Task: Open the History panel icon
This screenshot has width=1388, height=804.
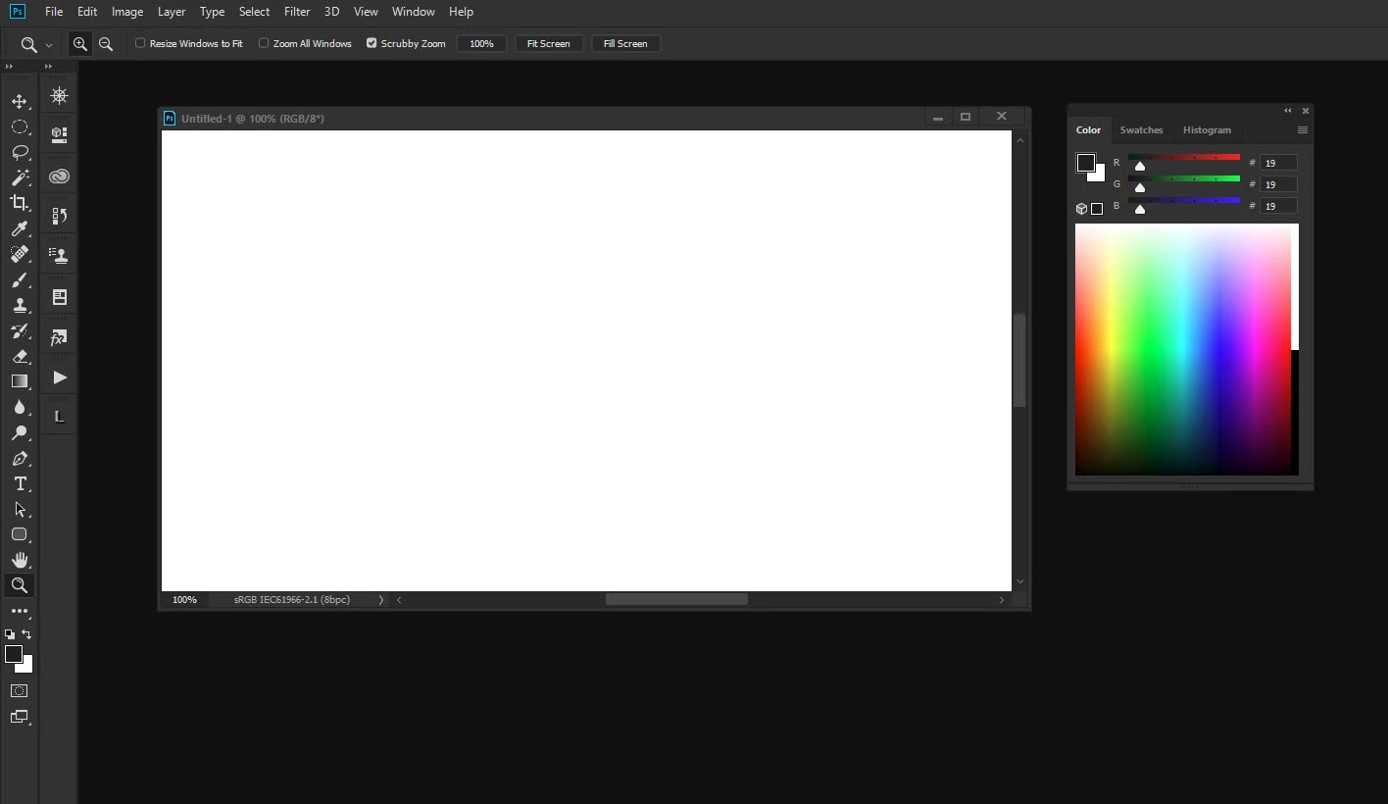Action: point(59,216)
